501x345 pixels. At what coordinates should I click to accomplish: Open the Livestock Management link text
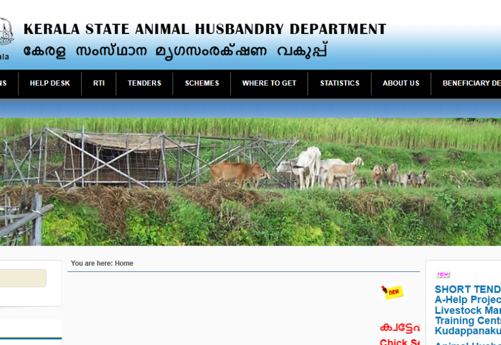468,310
